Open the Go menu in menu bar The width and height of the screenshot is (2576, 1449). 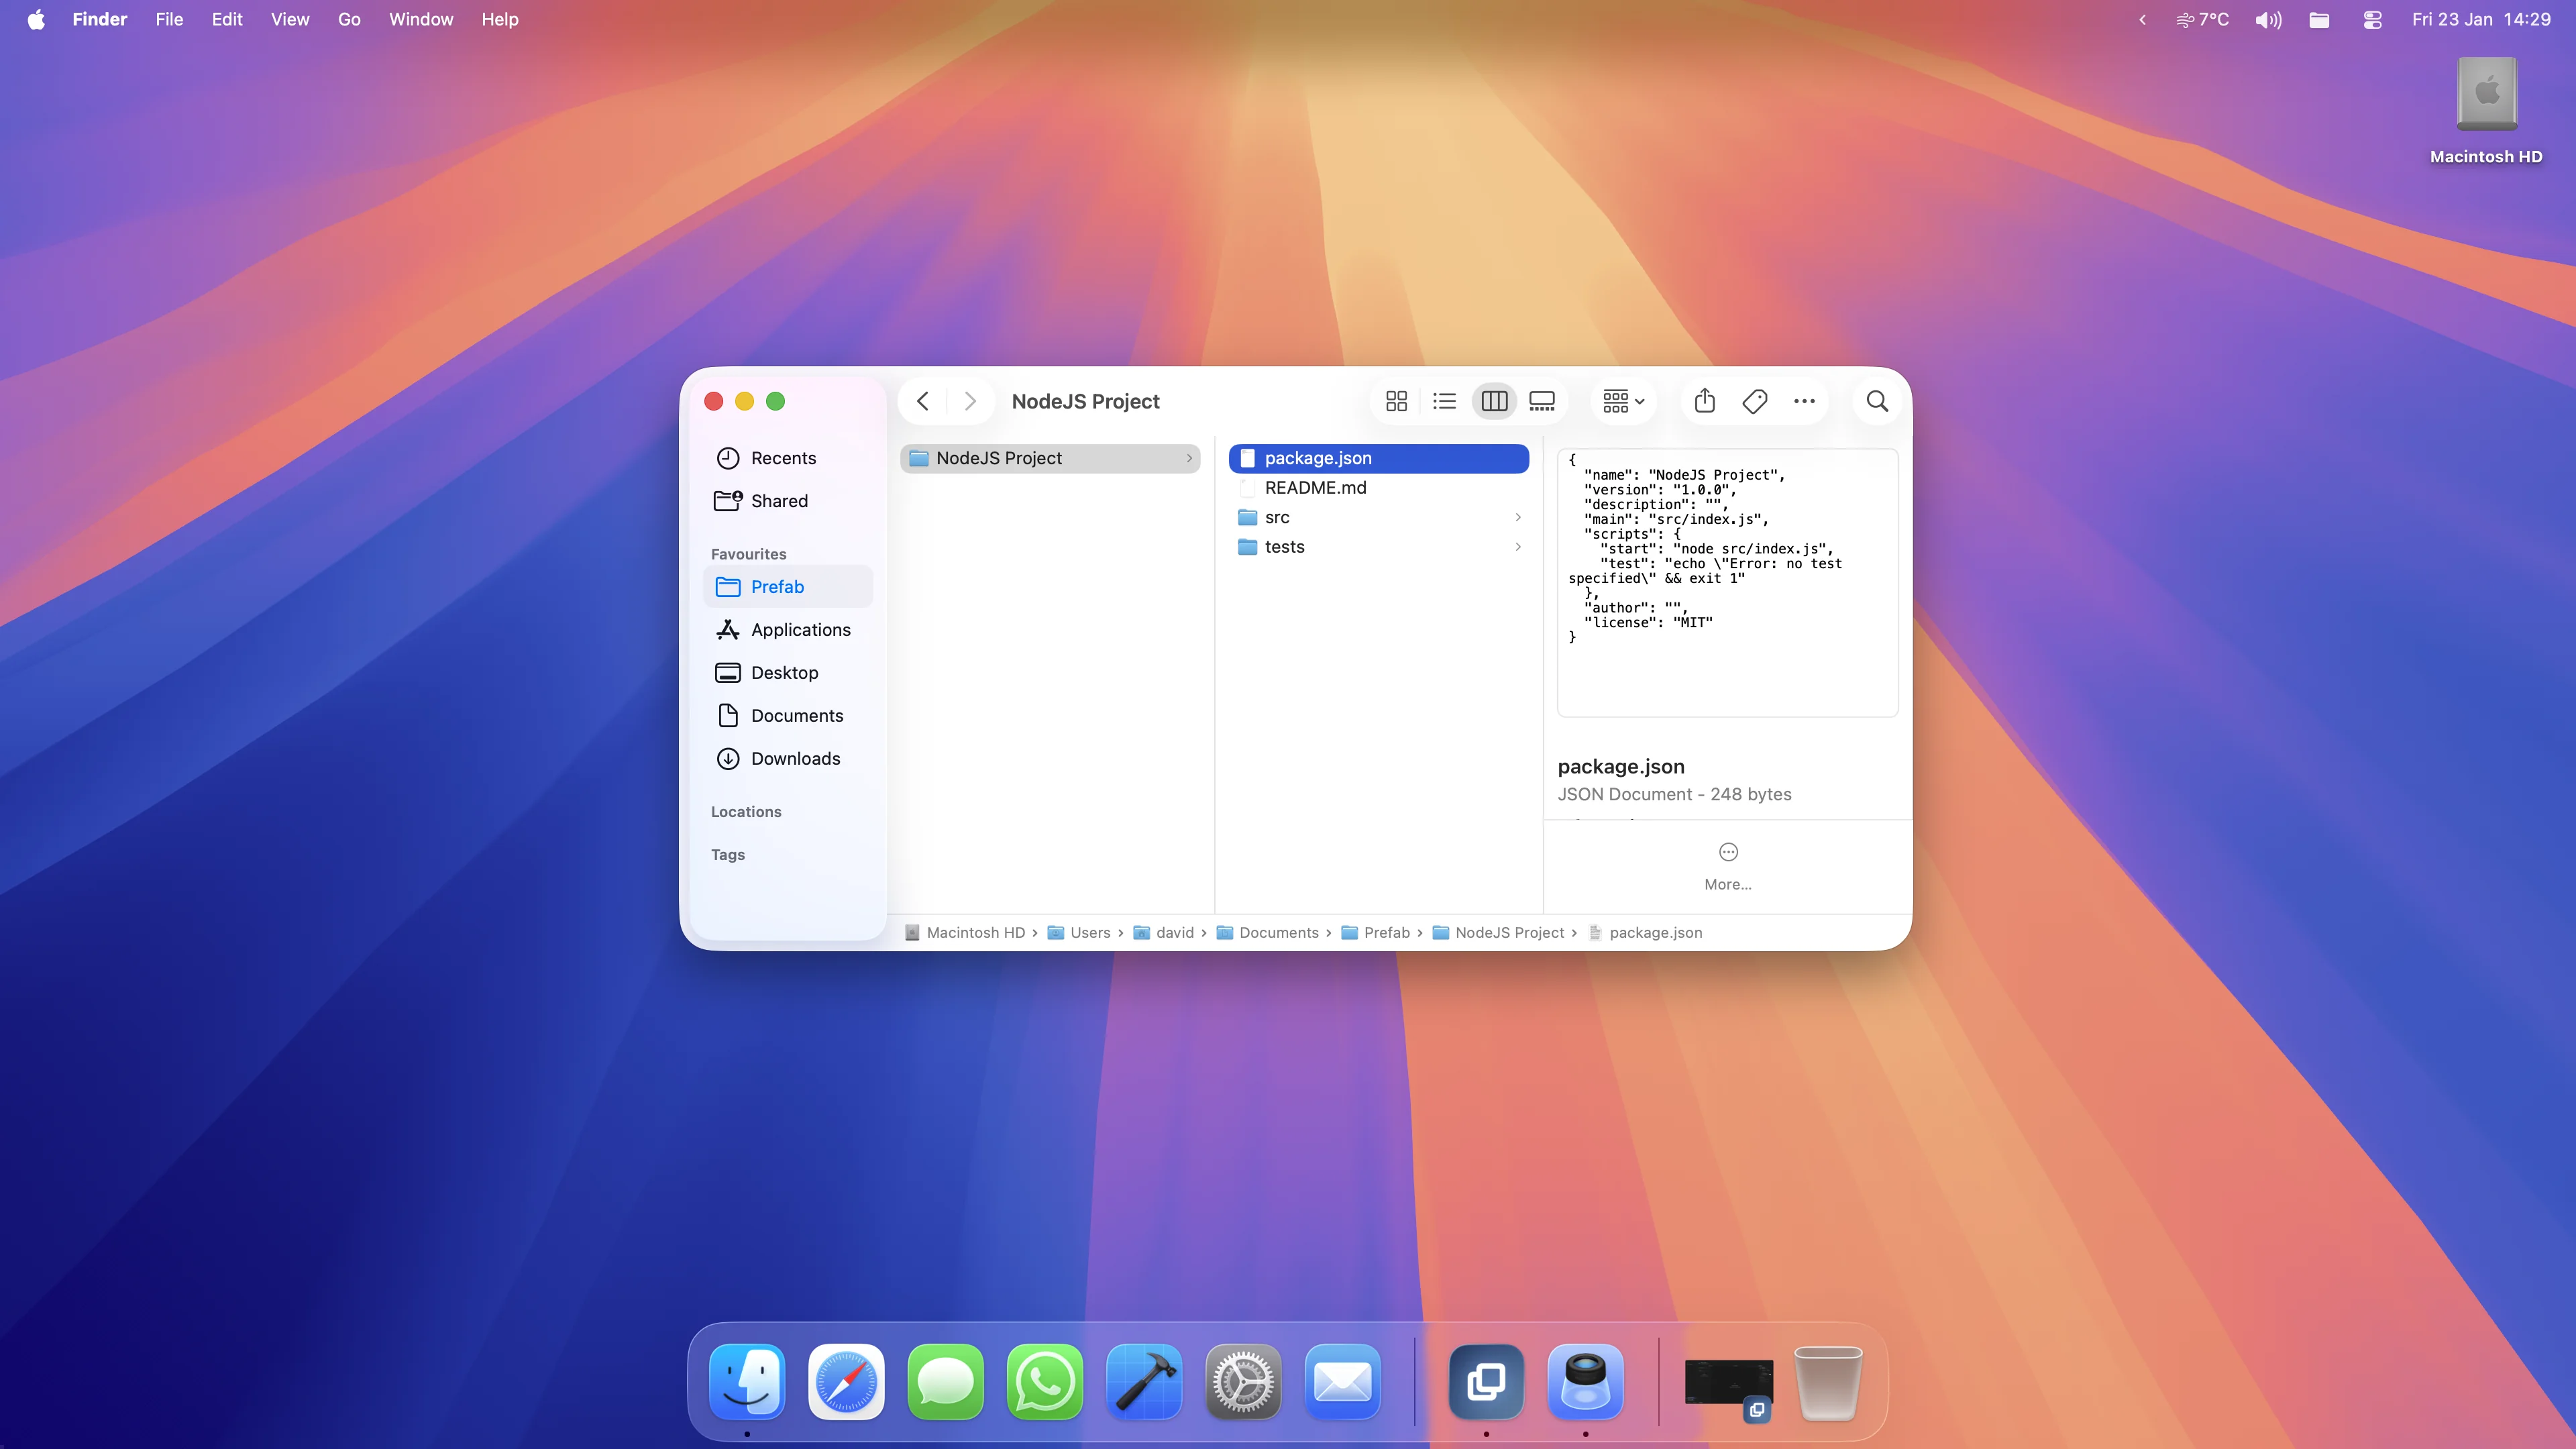pyautogui.click(x=349, y=19)
